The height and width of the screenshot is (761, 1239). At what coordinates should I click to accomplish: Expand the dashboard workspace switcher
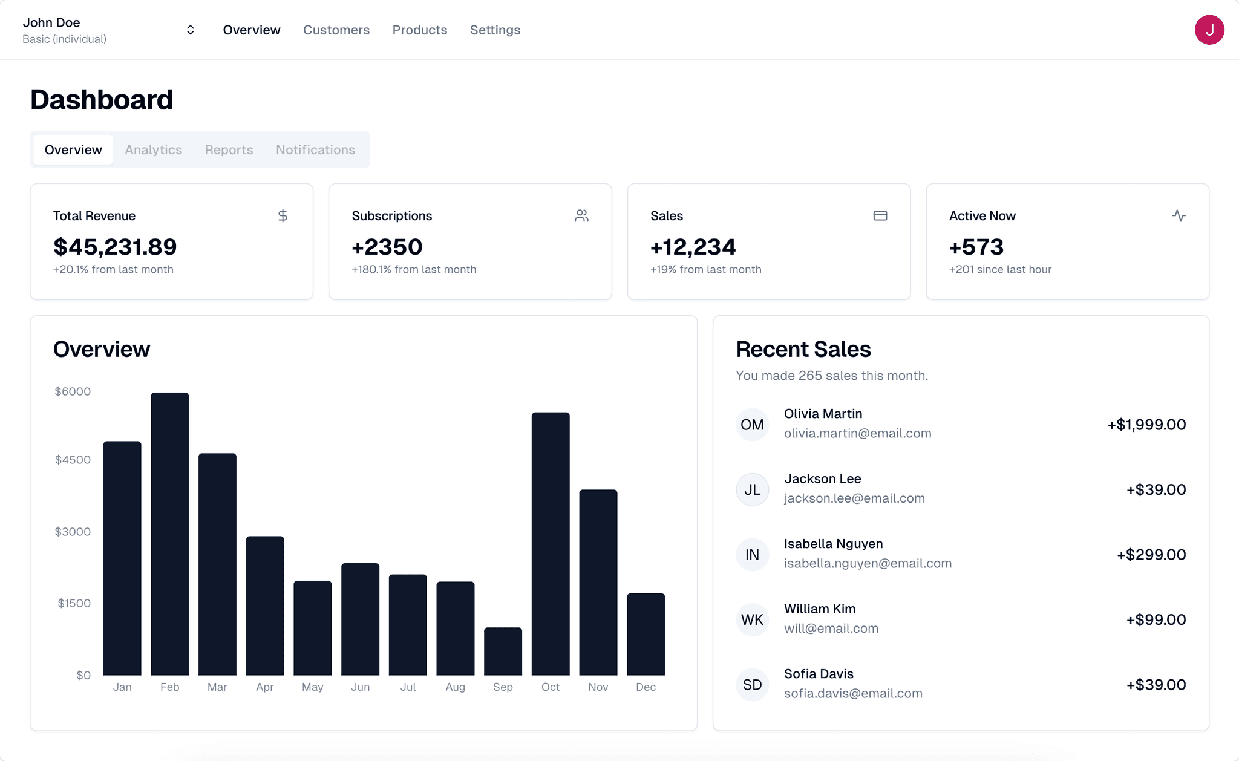point(189,29)
